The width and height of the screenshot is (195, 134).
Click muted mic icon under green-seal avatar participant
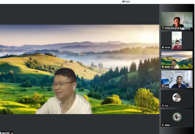(163, 125)
